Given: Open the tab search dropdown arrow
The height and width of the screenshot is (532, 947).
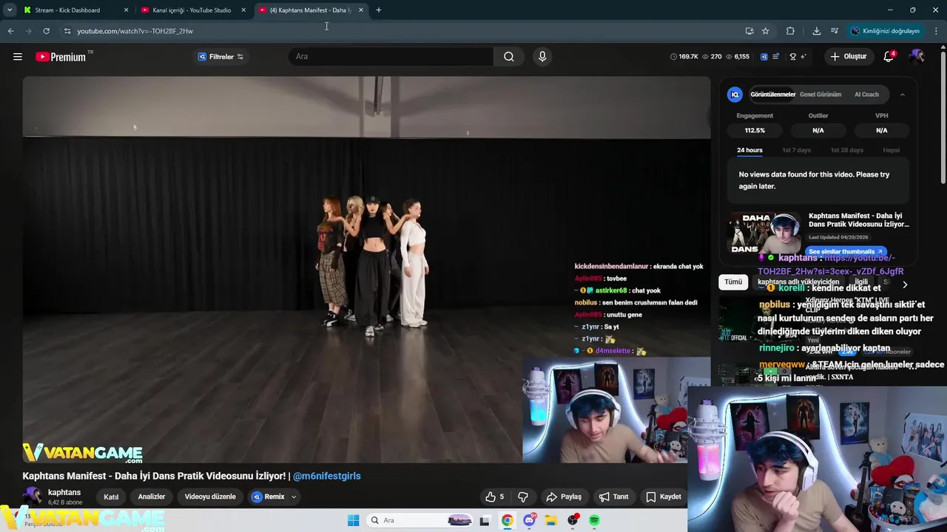Looking at the screenshot, I should pos(10,10).
